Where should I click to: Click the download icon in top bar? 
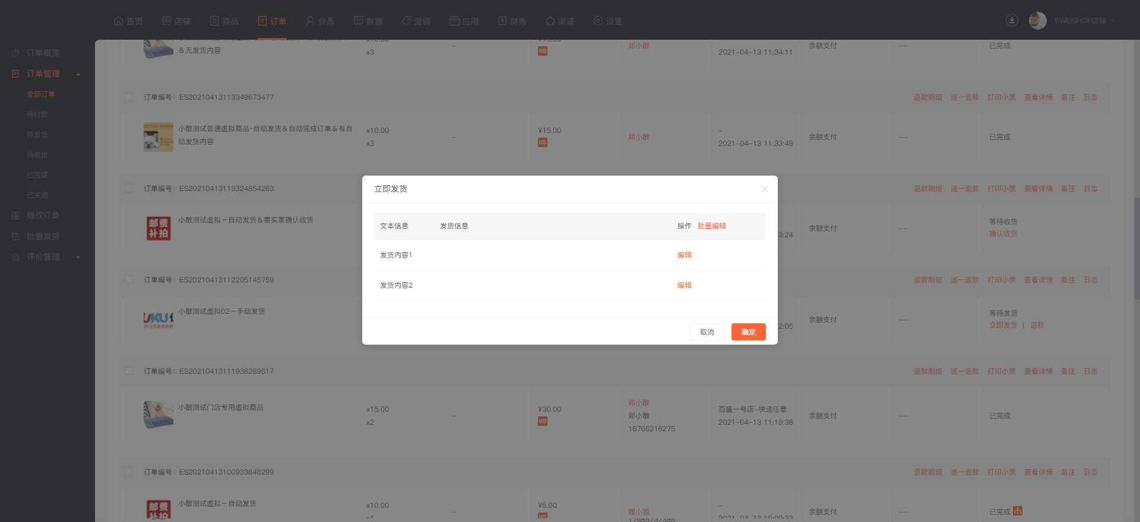pyautogui.click(x=1012, y=20)
